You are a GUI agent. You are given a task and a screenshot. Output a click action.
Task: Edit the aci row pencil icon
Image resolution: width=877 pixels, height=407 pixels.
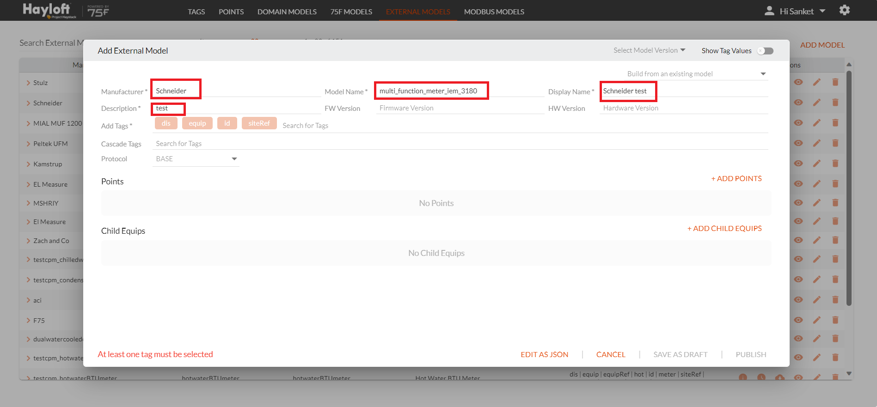click(x=817, y=300)
